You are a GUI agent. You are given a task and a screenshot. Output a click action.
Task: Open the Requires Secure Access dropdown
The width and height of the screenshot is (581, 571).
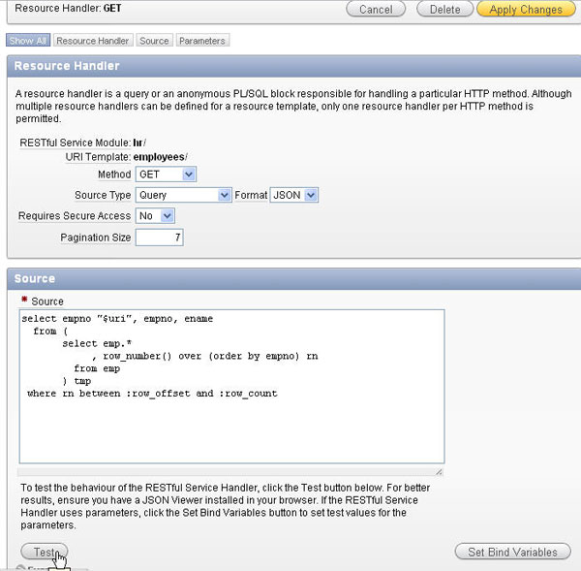[x=155, y=216]
